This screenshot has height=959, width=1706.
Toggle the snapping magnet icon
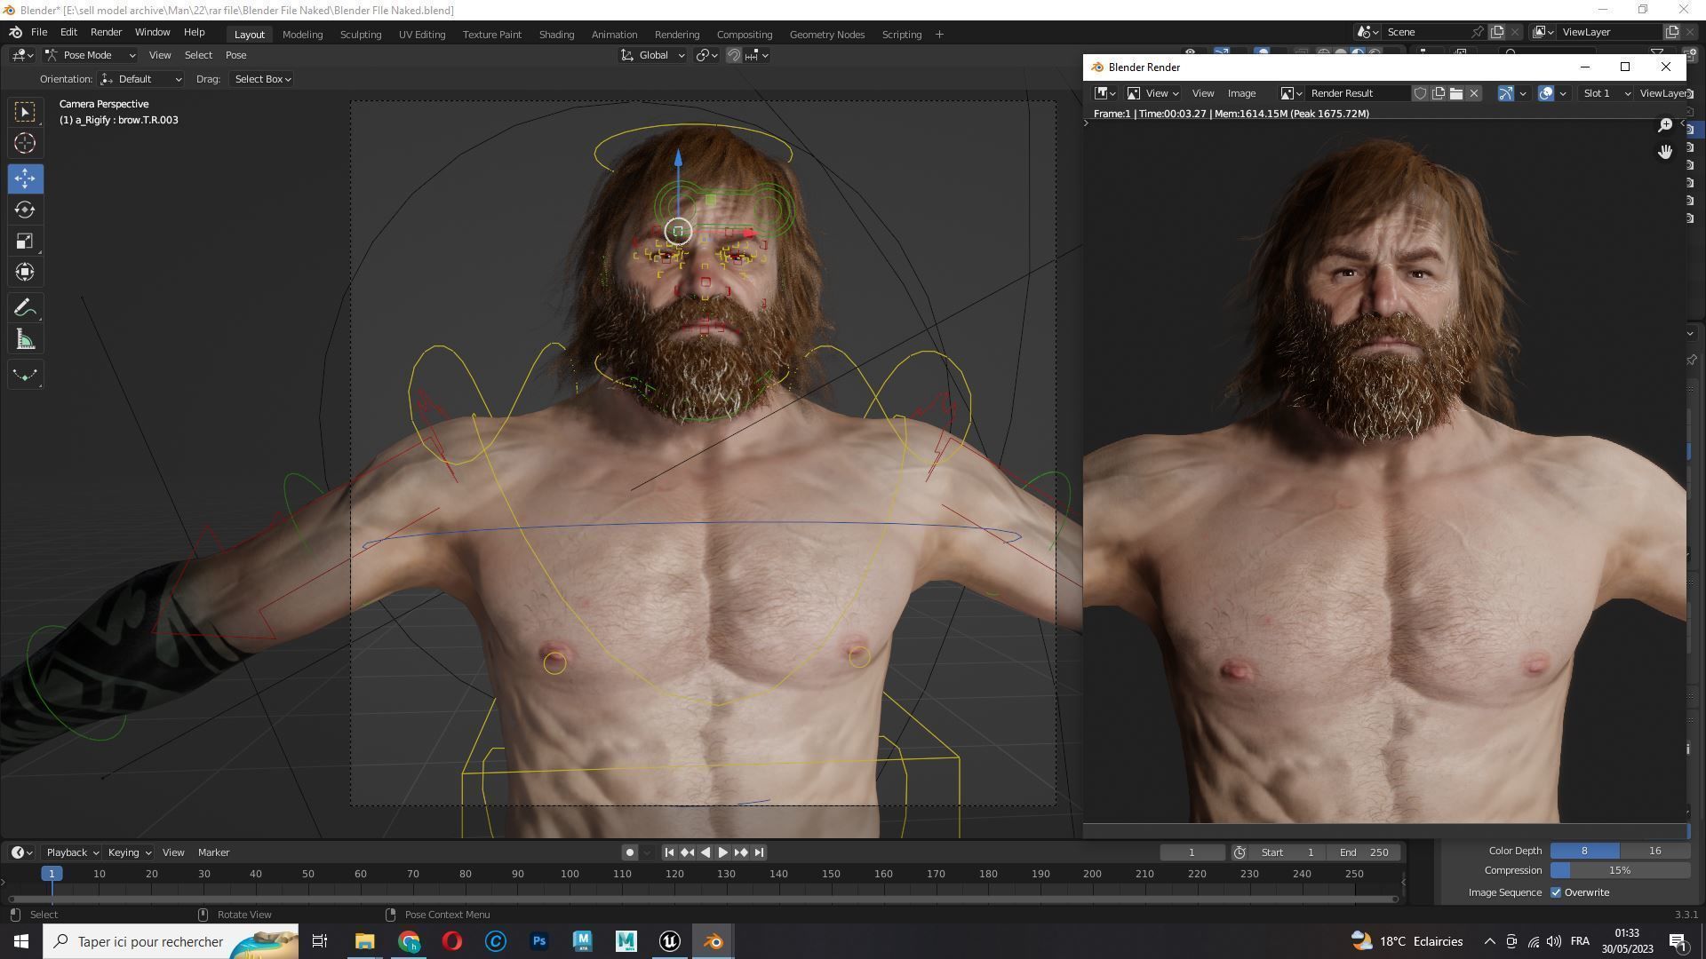734,55
